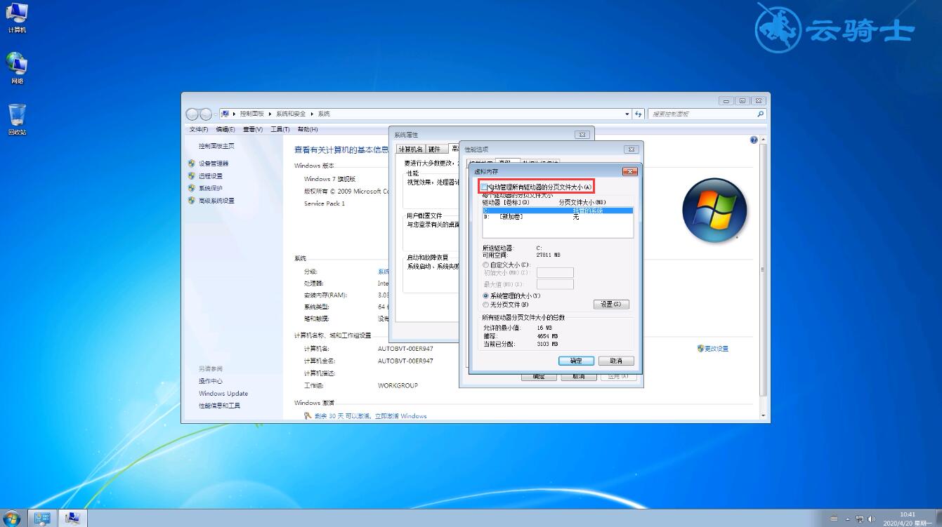Image resolution: width=942 pixels, height=527 pixels.
Task: Open the 计算机 desktop icon
Action: (x=17, y=18)
